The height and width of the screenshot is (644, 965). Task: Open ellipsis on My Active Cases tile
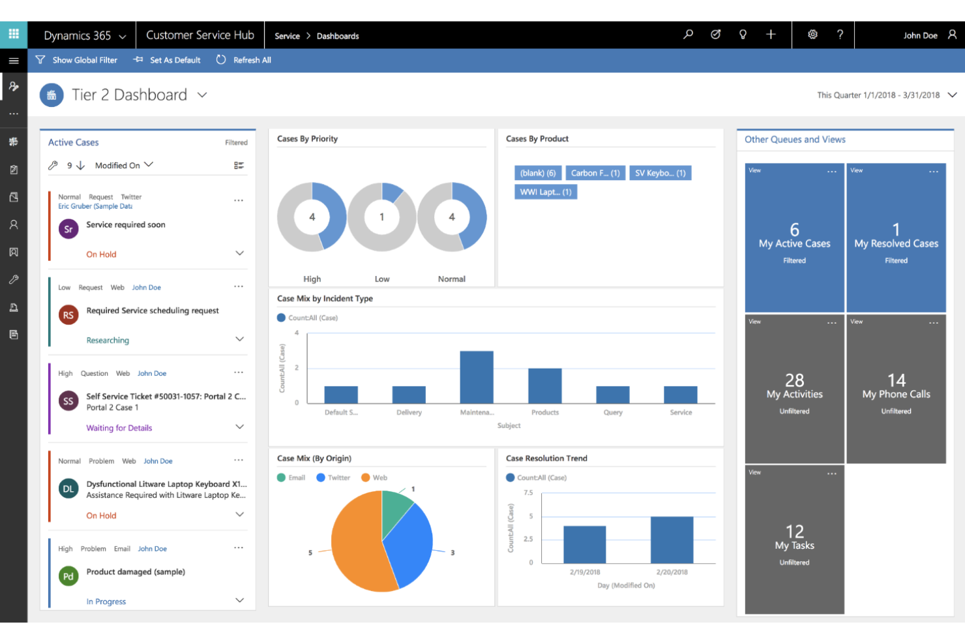pyautogui.click(x=832, y=172)
